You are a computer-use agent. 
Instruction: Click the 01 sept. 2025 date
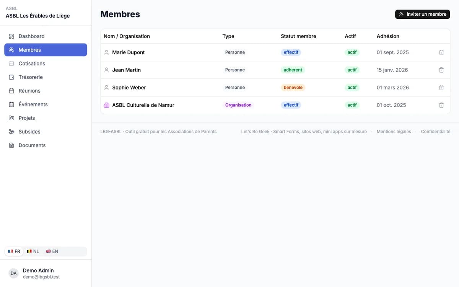[x=393, y=52]
